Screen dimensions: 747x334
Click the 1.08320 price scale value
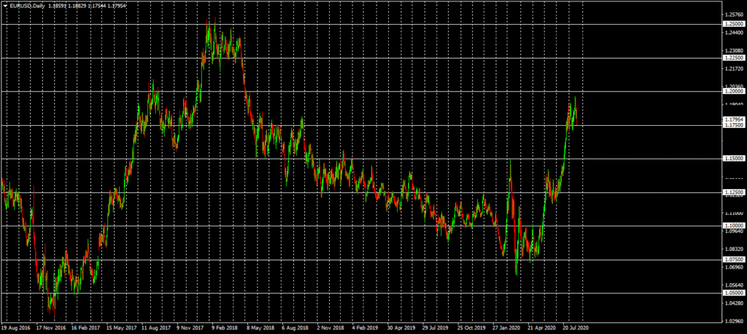coord(734,249)
